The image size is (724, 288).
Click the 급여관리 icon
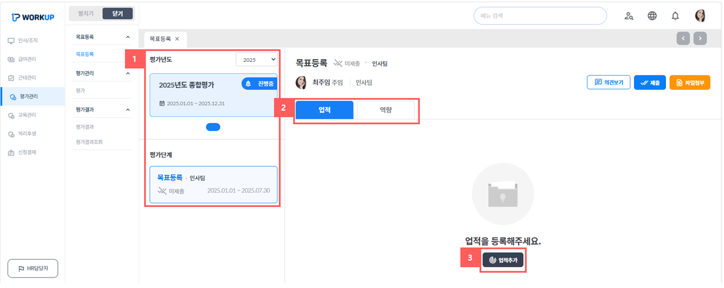coord(11,59)
